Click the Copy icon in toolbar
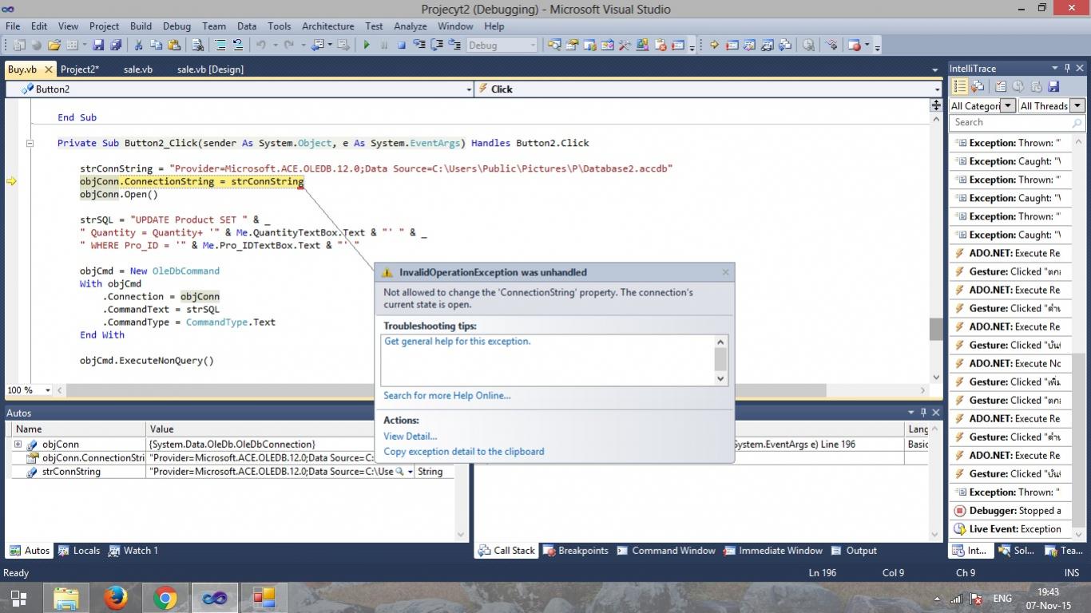Image resolution: width=1091 pixels, height=613 pixels. point(156,45)
